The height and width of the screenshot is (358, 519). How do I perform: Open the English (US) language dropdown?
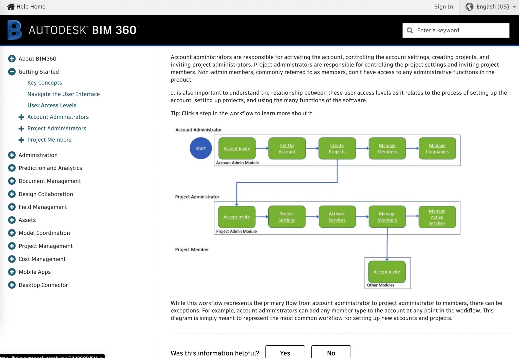coord(491,7)
